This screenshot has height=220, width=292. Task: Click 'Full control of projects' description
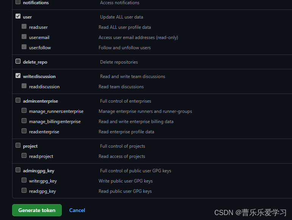(x=123, y=146)
